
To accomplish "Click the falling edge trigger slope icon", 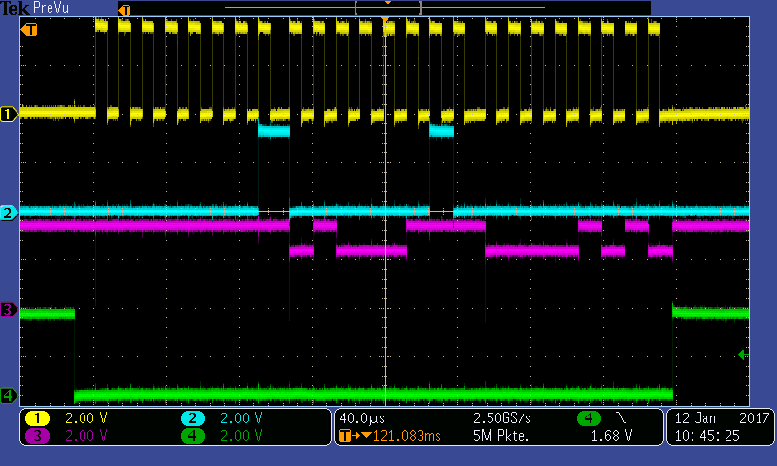I will [x=621, y=418].
